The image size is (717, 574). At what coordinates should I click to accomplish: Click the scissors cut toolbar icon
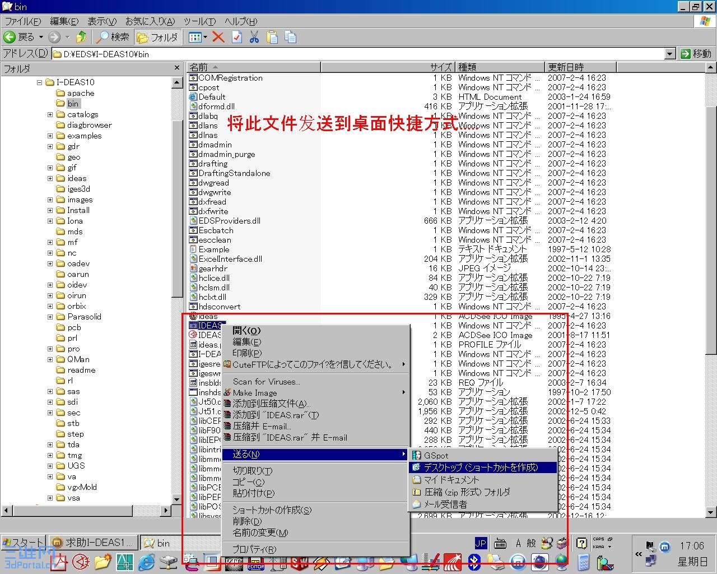pyautogui.click(x=254, y=37)
